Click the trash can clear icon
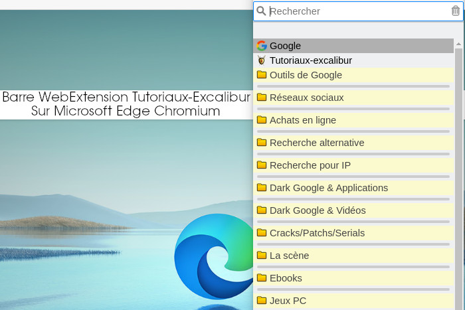465x310 pixels. 456,11
